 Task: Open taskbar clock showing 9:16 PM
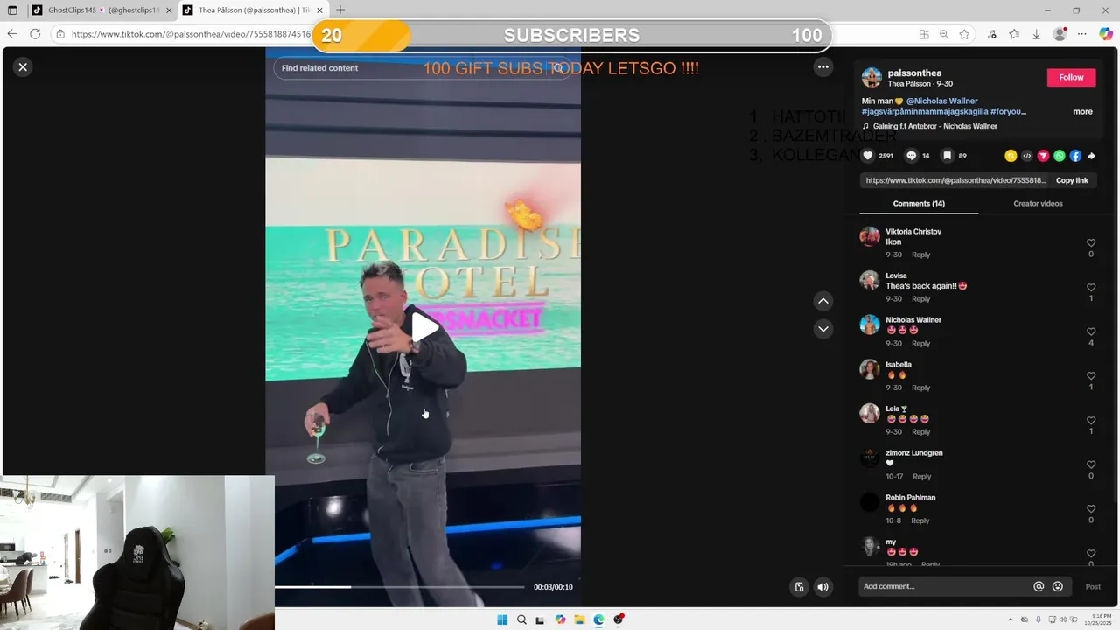pos(1096,619)
